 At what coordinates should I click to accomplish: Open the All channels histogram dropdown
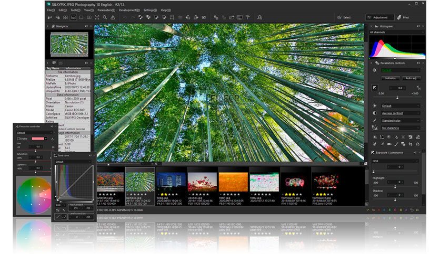396,32
